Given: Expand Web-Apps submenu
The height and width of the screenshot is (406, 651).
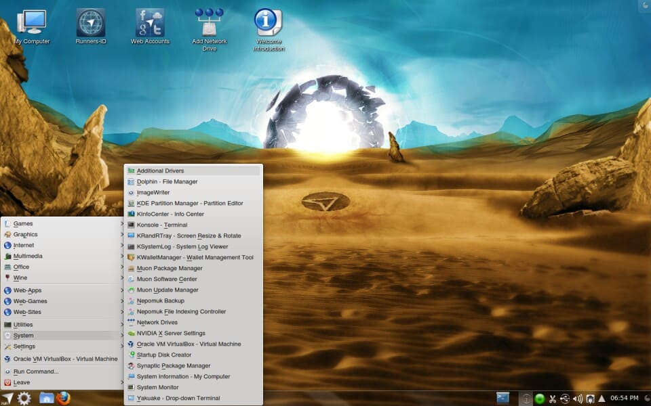Looking at the screenshot, I should (64, 290).
